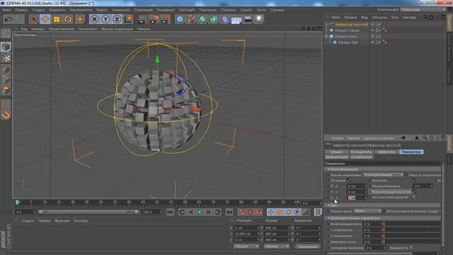Viewport: 453px width, 255px height.
Task: Play the animation forward
Action: point(200,212)
